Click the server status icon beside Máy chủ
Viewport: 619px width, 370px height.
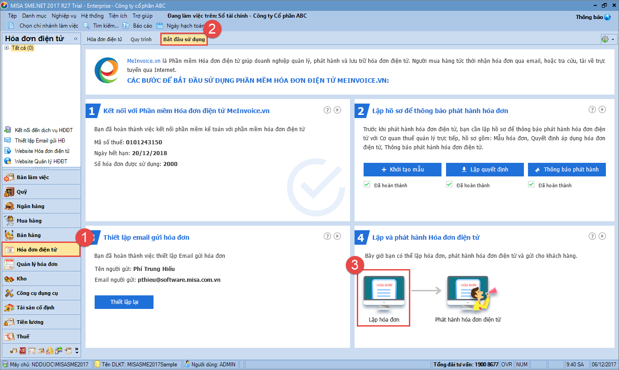tap(5, 364)
